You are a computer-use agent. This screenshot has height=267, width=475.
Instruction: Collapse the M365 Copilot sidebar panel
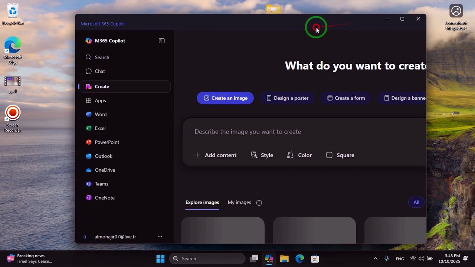161,41
